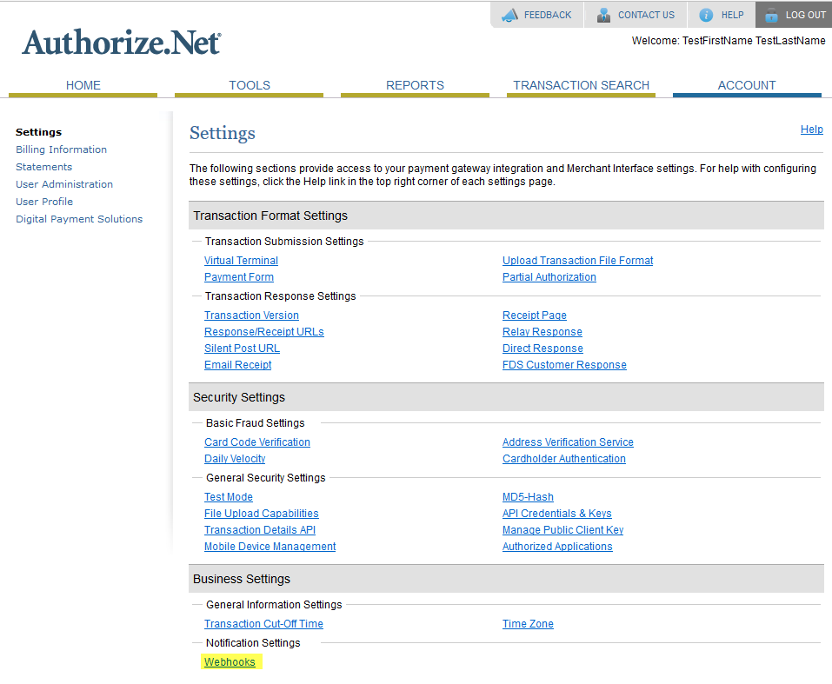Open Billing Information in the sidebar
Screen dimensions: 832x684
click(x=61, y=149)
